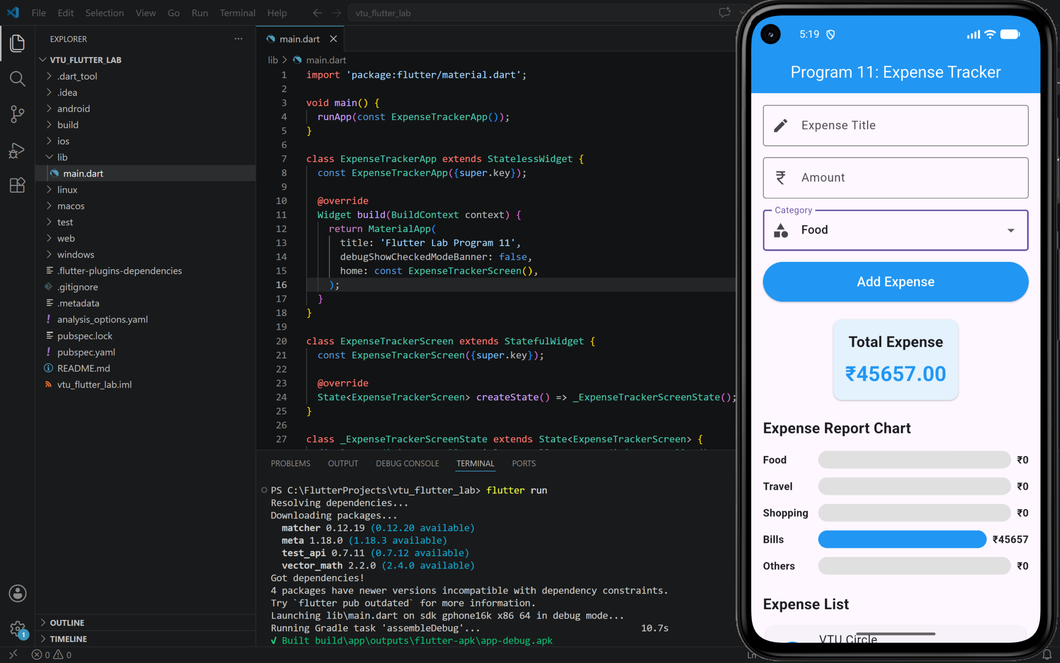This screenshot has width=1060, height=663.
Task: Switch to the DEBUG CONSOLE tab
Action: [407, 464]
